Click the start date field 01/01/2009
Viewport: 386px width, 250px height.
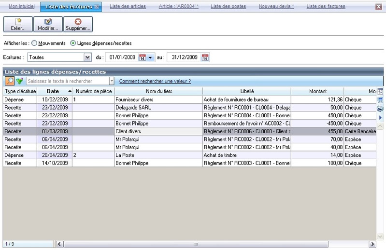pyautogui.click(x=122, y=57)
